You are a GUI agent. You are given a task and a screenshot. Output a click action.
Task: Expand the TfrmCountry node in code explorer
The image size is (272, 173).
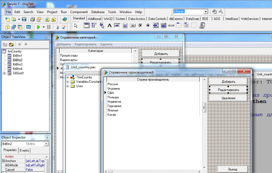[68, 77]
